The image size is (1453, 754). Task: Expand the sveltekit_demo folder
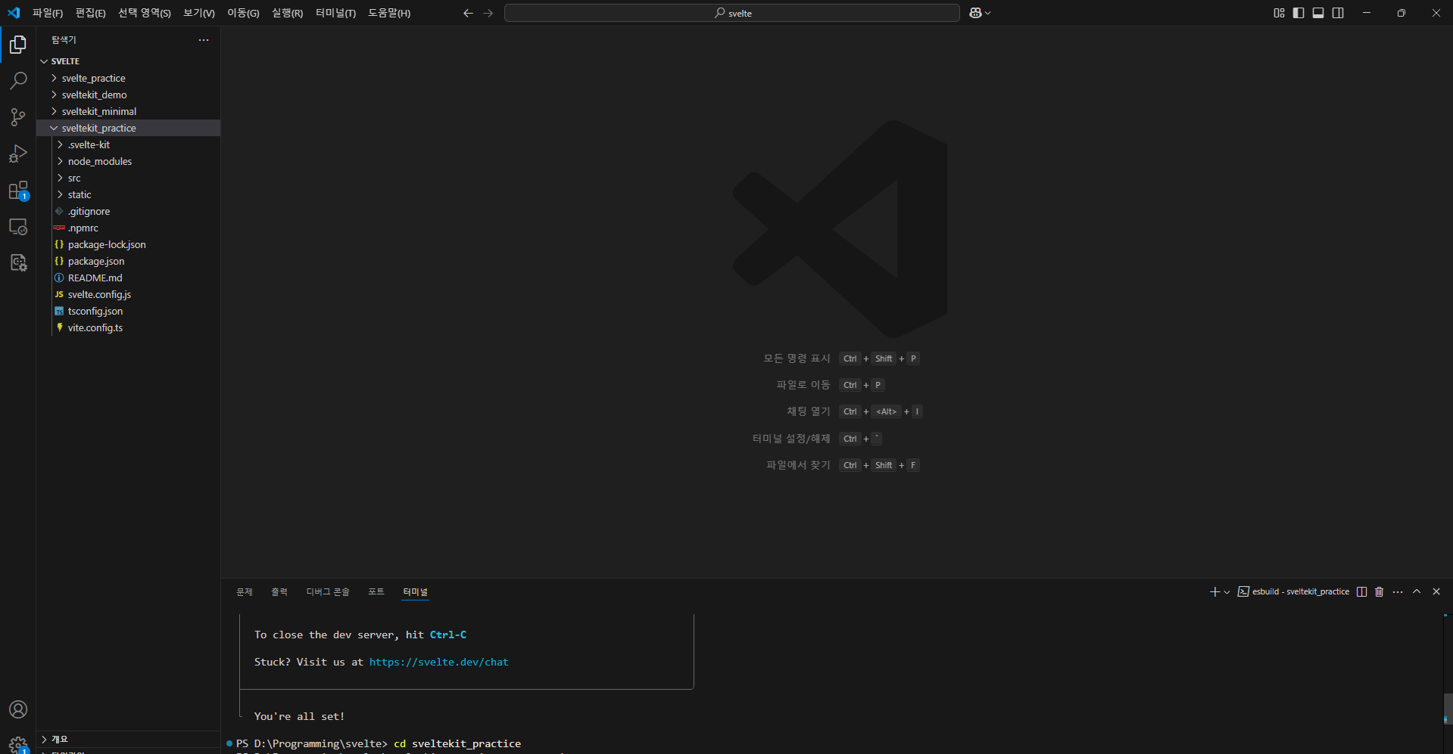(129, 95)
